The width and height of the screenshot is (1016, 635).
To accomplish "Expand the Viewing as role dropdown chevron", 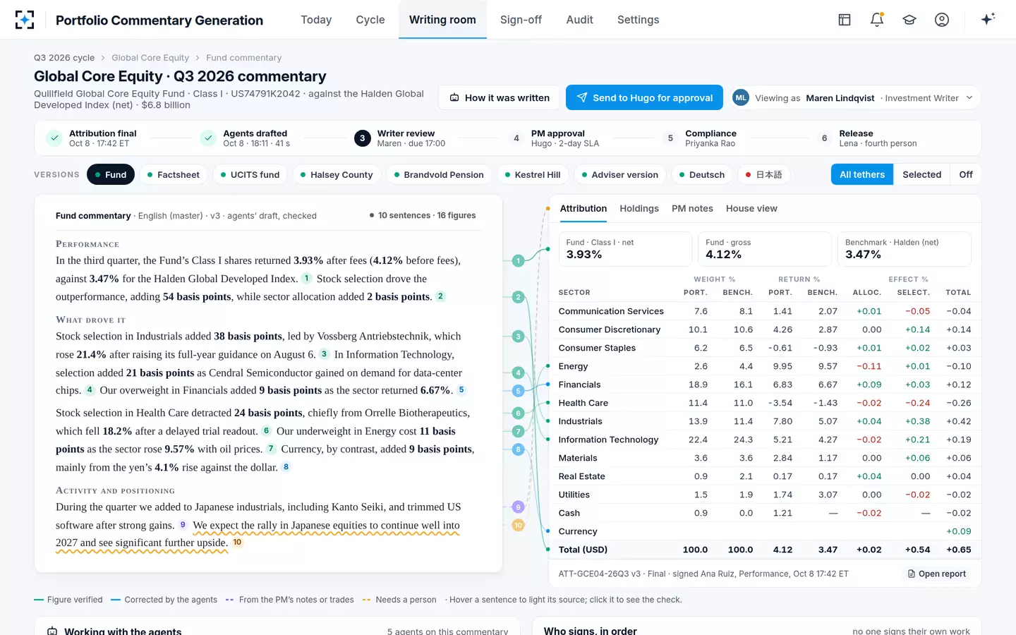I will click(x=969, y=98).
